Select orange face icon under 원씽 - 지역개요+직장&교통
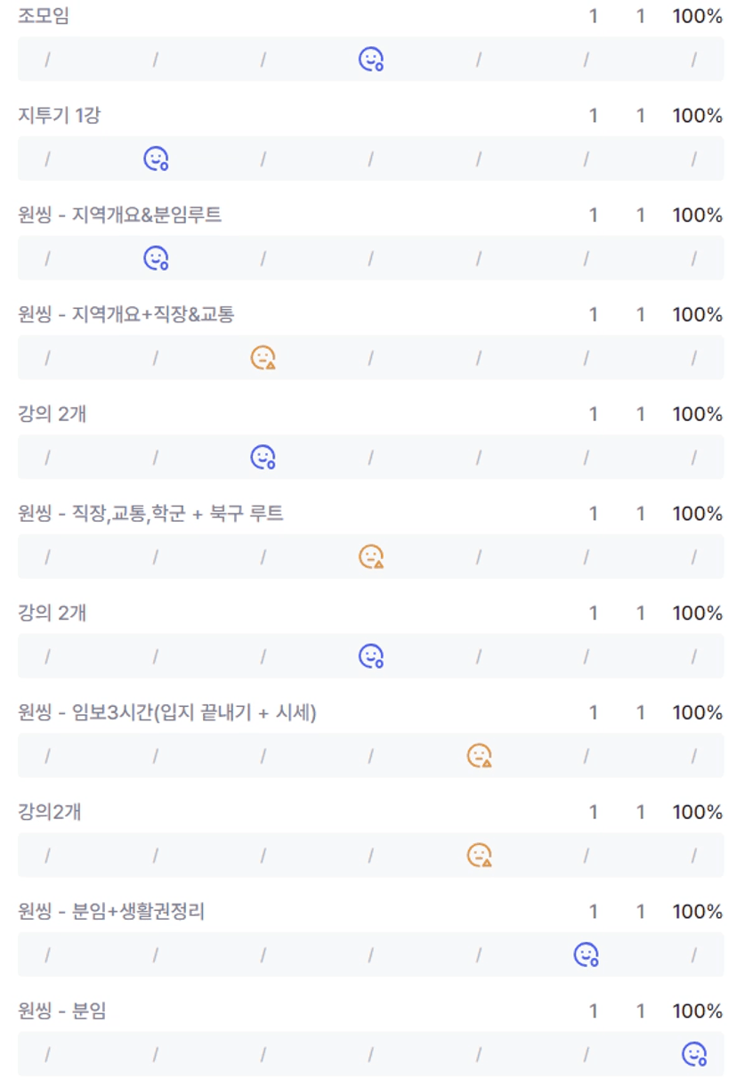This screenshot has height=1080, width=736. coord(263,358)
